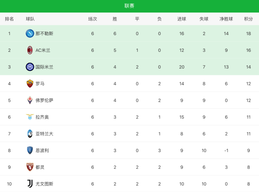The height and width of the screenshot is (192, 259).
Task: Select the Juventus J logo
Action: pyautogui.click(x=30, y=184)
